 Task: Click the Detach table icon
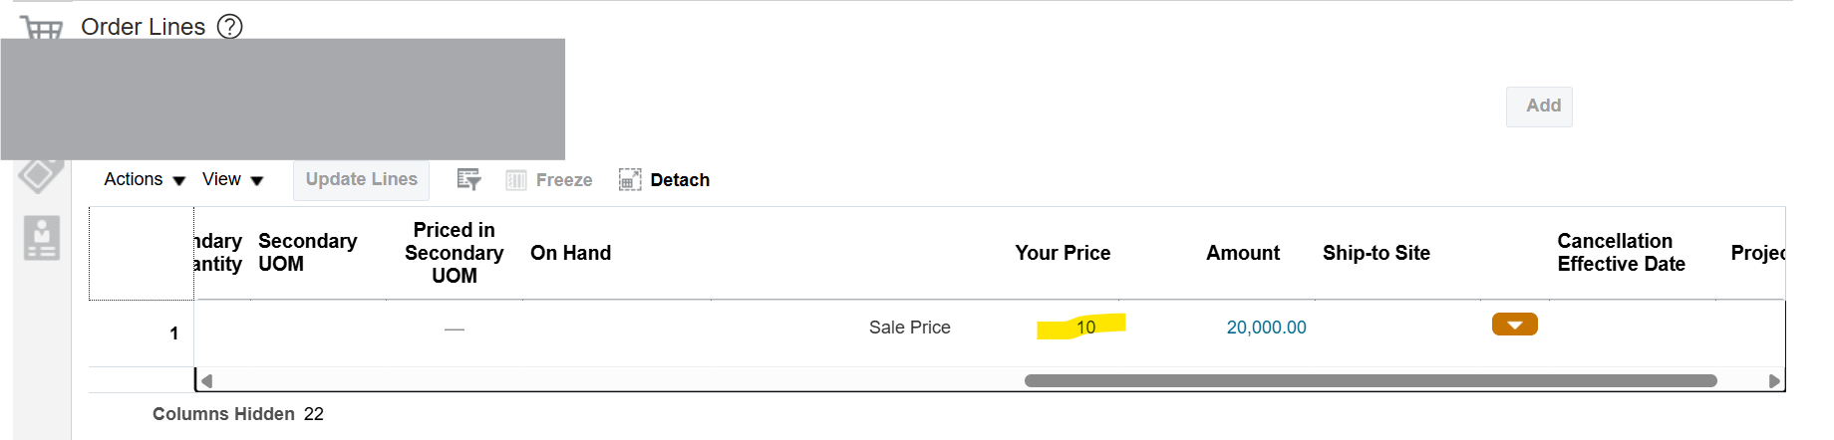630,180
